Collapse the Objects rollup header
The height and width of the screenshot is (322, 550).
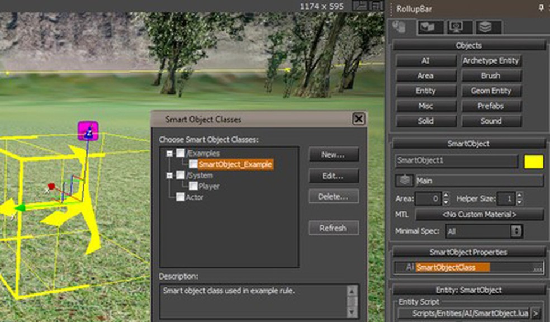(468, 45)
